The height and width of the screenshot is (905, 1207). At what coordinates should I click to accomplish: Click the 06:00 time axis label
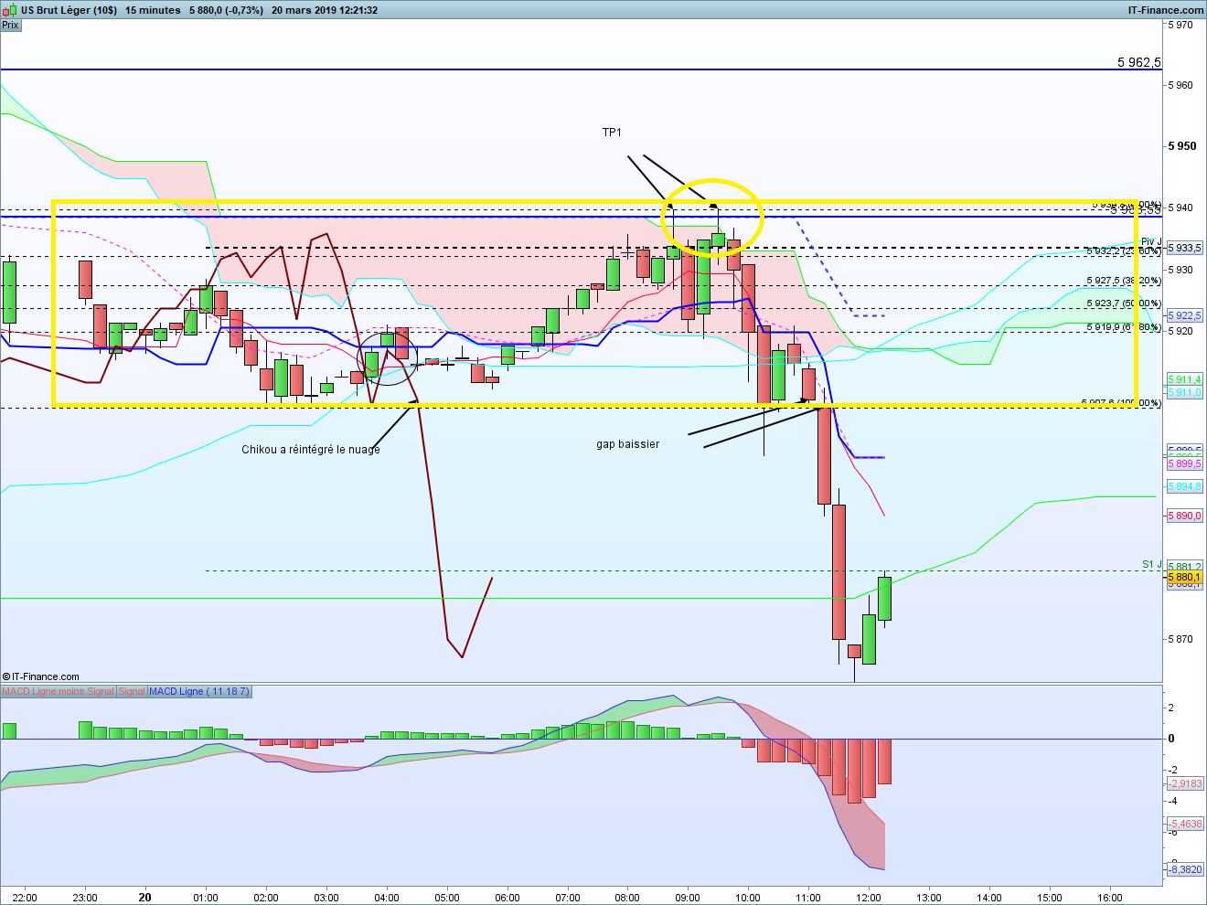(507, 898)
